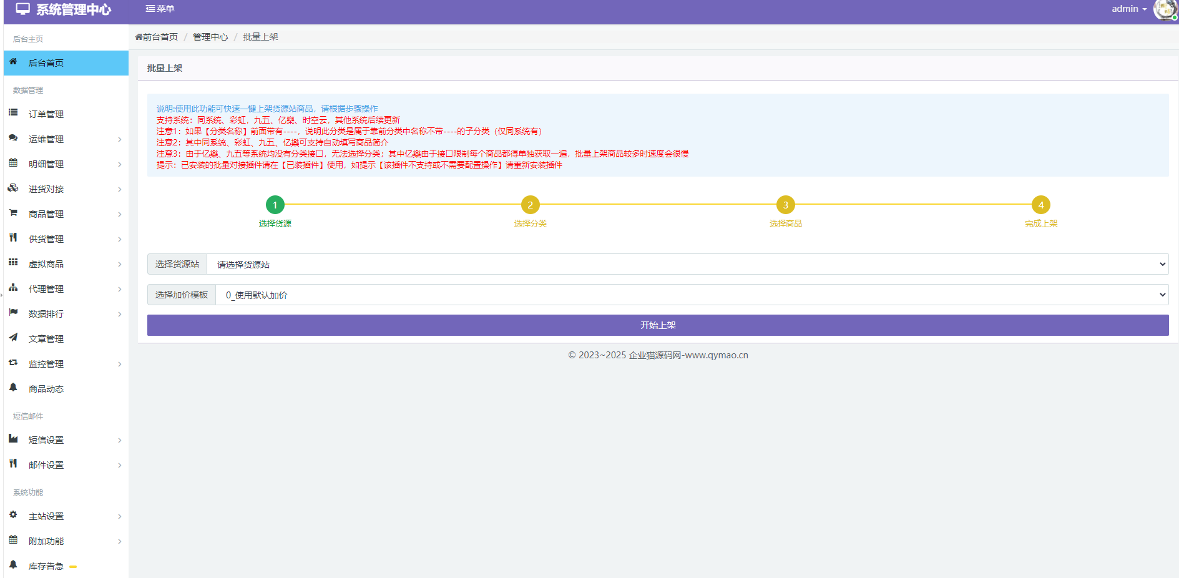Screen dimensions: 1179x578
Task: Click the home icon beside 后台首页
Action: [13, 62]
